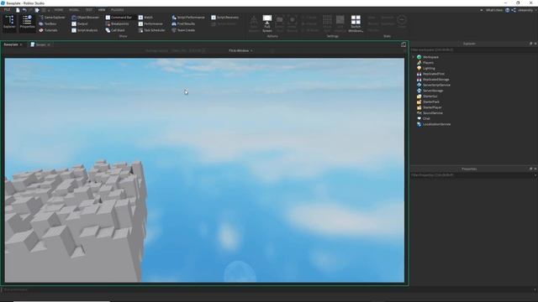Select Lighting in the Explorer
The width and height of the screenshot is (538, 302).
point(429,68)
